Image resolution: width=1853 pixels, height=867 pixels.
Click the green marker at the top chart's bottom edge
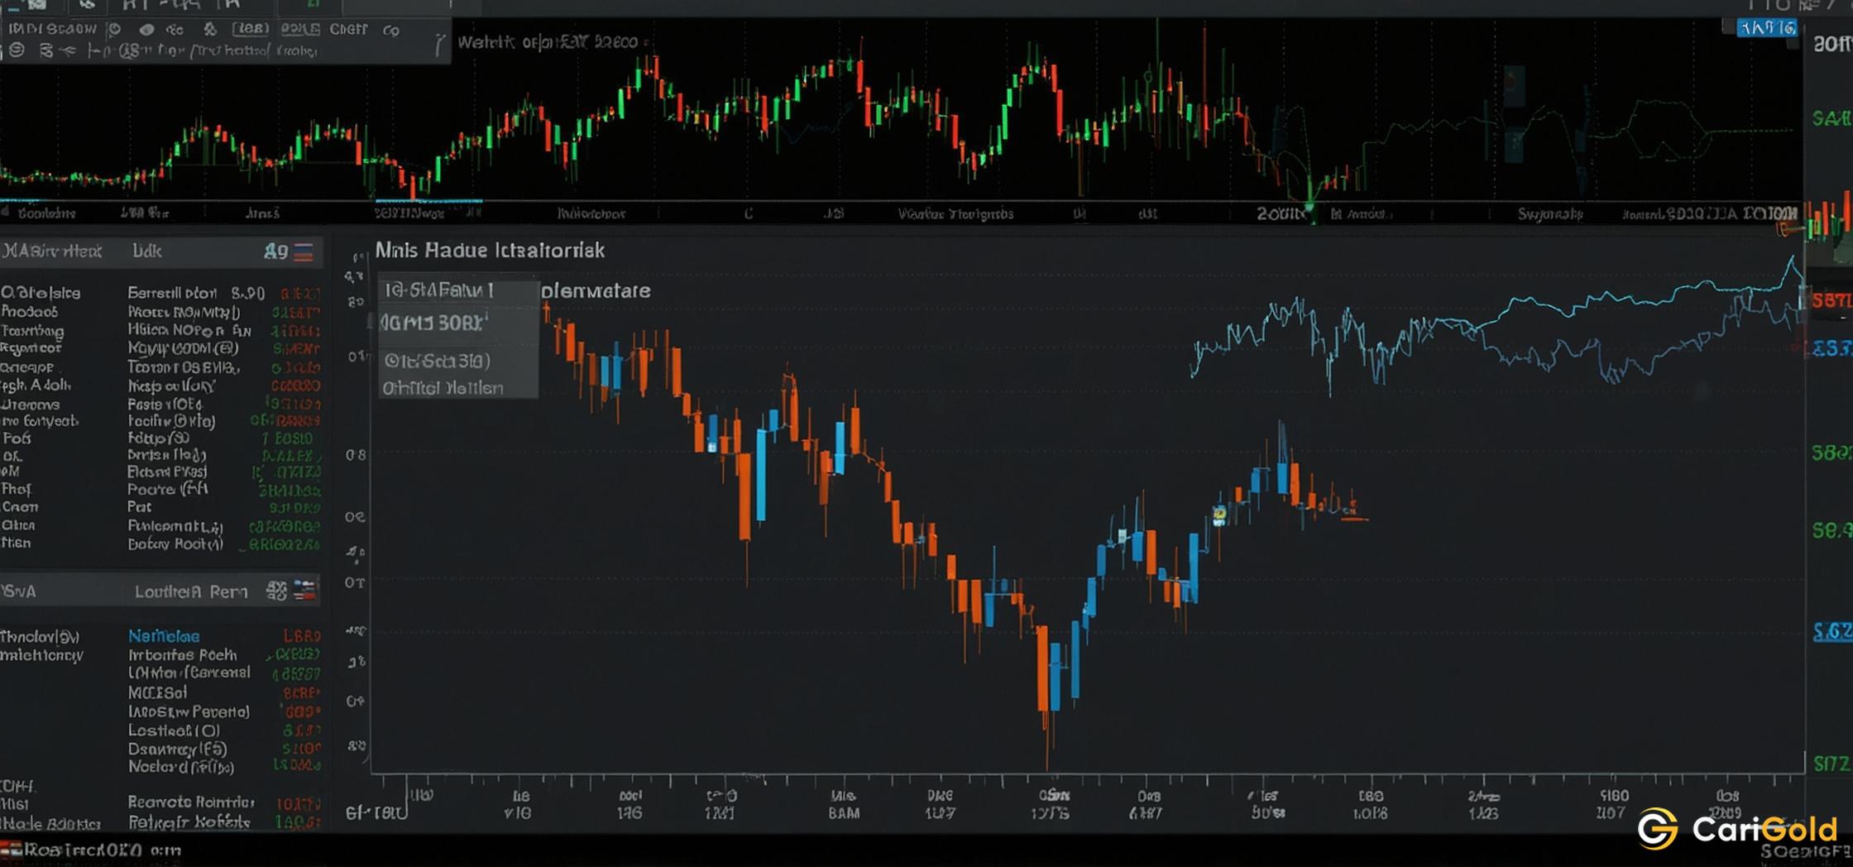click(1310, 207)
